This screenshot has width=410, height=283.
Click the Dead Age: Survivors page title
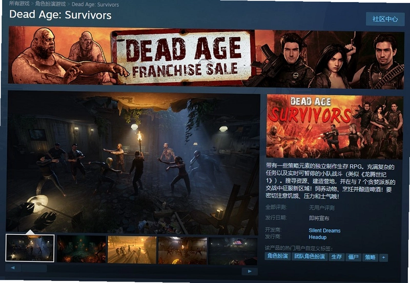point(60,15)
